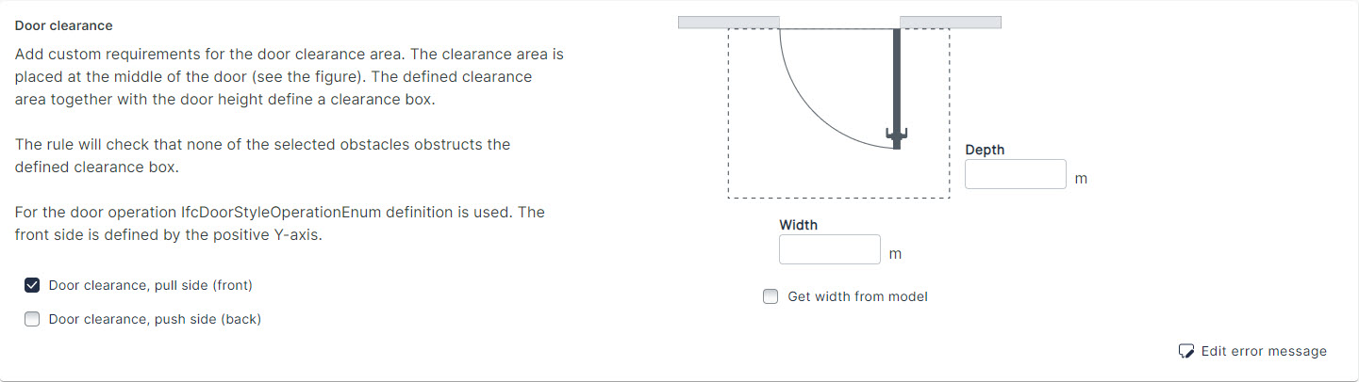The width and height of the screenshot is (1359, 382).
Task: Click the Edit error message note icon
Action: point(1186,351)
